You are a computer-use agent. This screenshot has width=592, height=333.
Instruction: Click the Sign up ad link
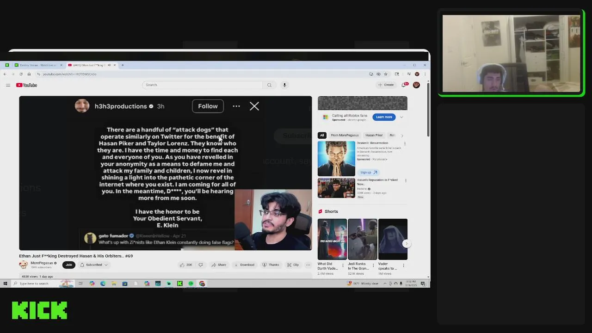(369, 172)
